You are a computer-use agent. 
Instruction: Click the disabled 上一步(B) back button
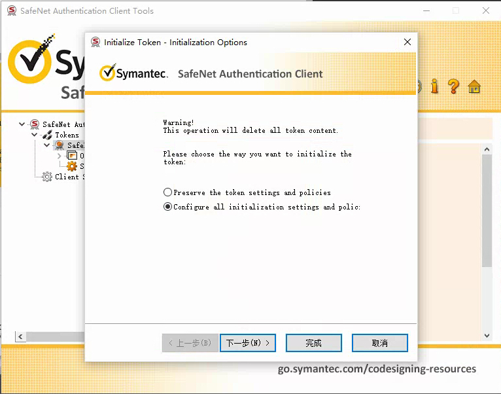[x=190, y=343]
